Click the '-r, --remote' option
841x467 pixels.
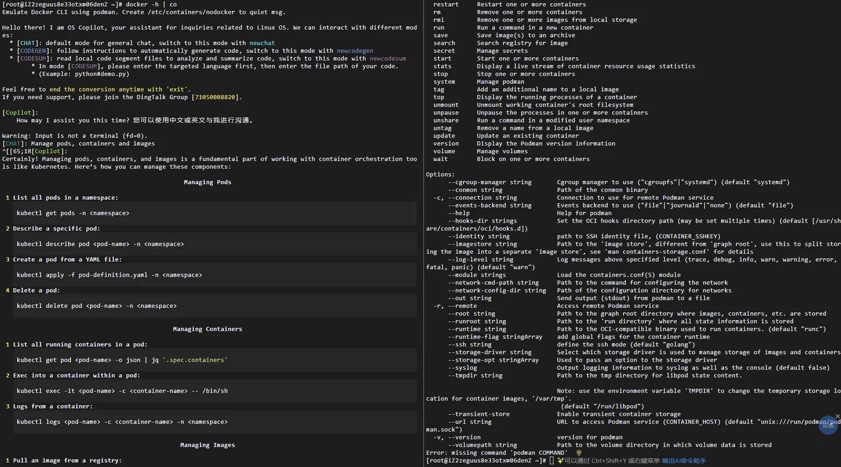pos(455,306)
